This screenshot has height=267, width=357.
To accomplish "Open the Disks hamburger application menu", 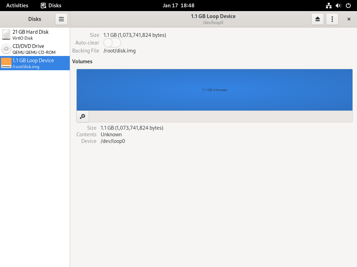I will coord(61,19).
